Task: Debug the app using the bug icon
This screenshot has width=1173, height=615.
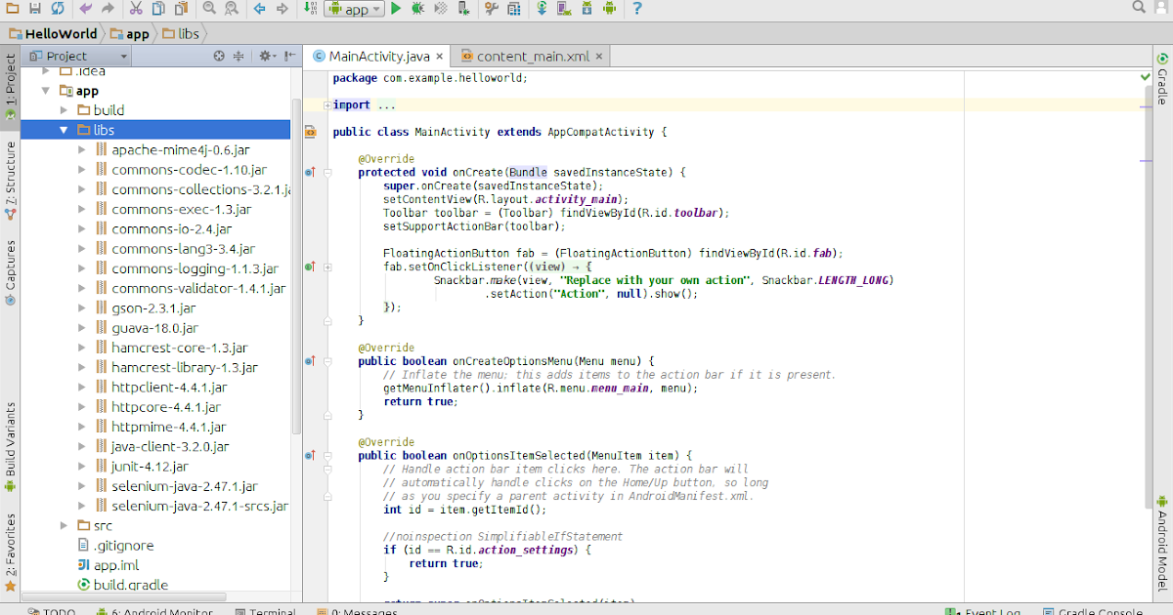Action: [x=417, y=8]
